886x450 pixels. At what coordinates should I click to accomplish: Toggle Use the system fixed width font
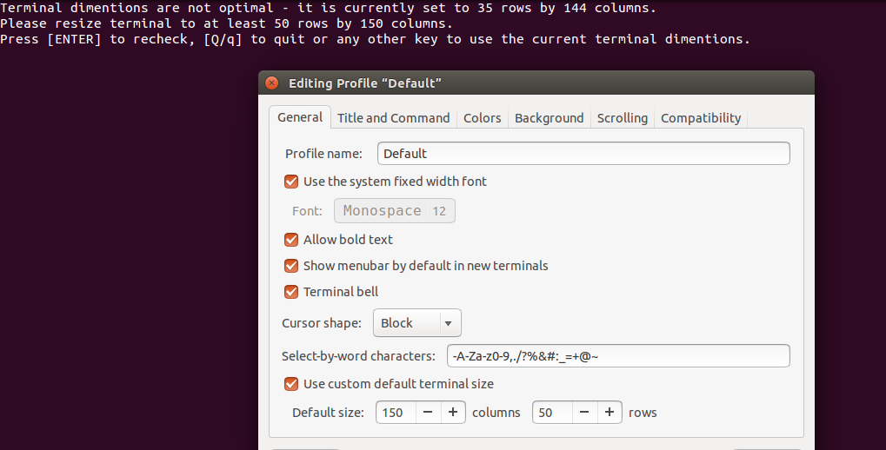pyautogui.click(x=292, y=182)
